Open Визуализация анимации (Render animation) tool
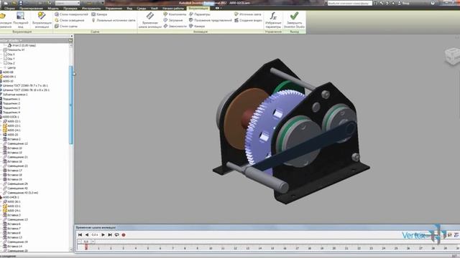 click(x=42, y=20)
